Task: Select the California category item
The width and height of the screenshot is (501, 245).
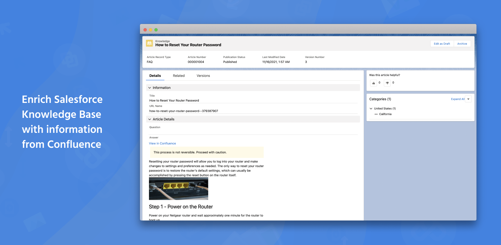Action: point(385,114)
